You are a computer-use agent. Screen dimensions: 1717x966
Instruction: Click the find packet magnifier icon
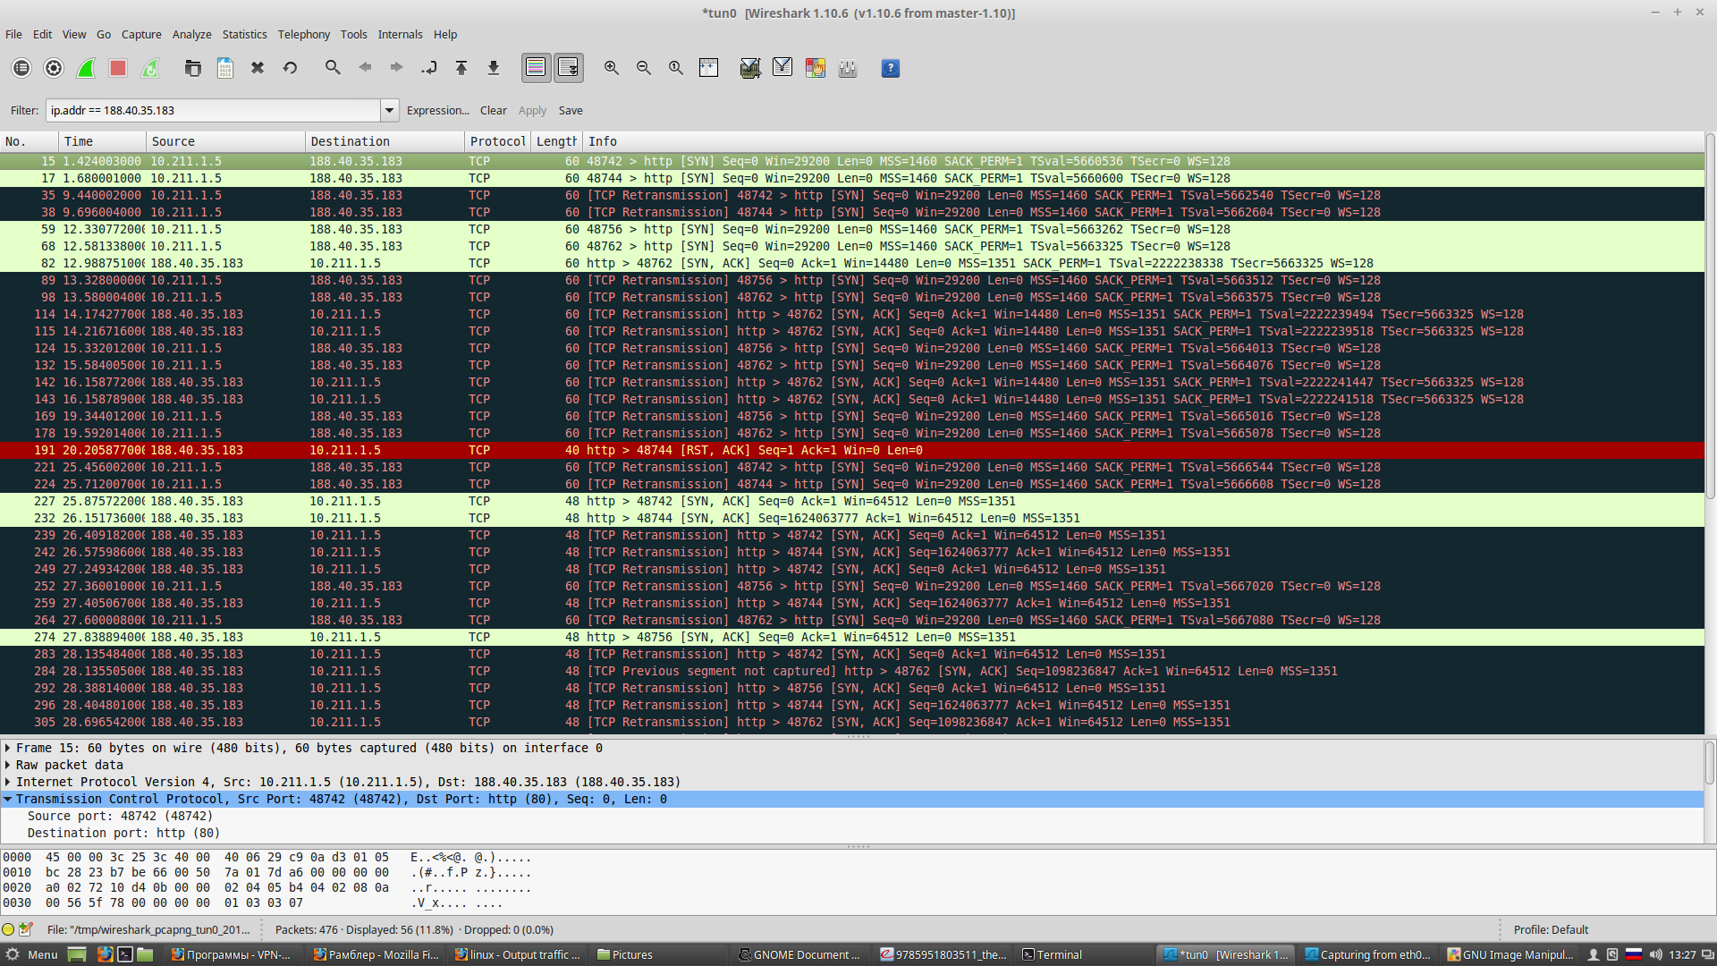(x=333, y=68)
